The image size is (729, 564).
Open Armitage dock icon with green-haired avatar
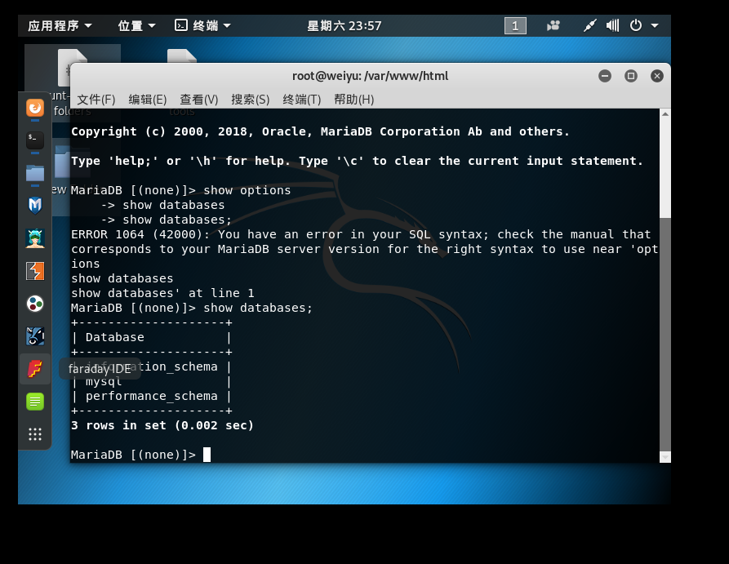pyautogui.click(x=35, y=238)
